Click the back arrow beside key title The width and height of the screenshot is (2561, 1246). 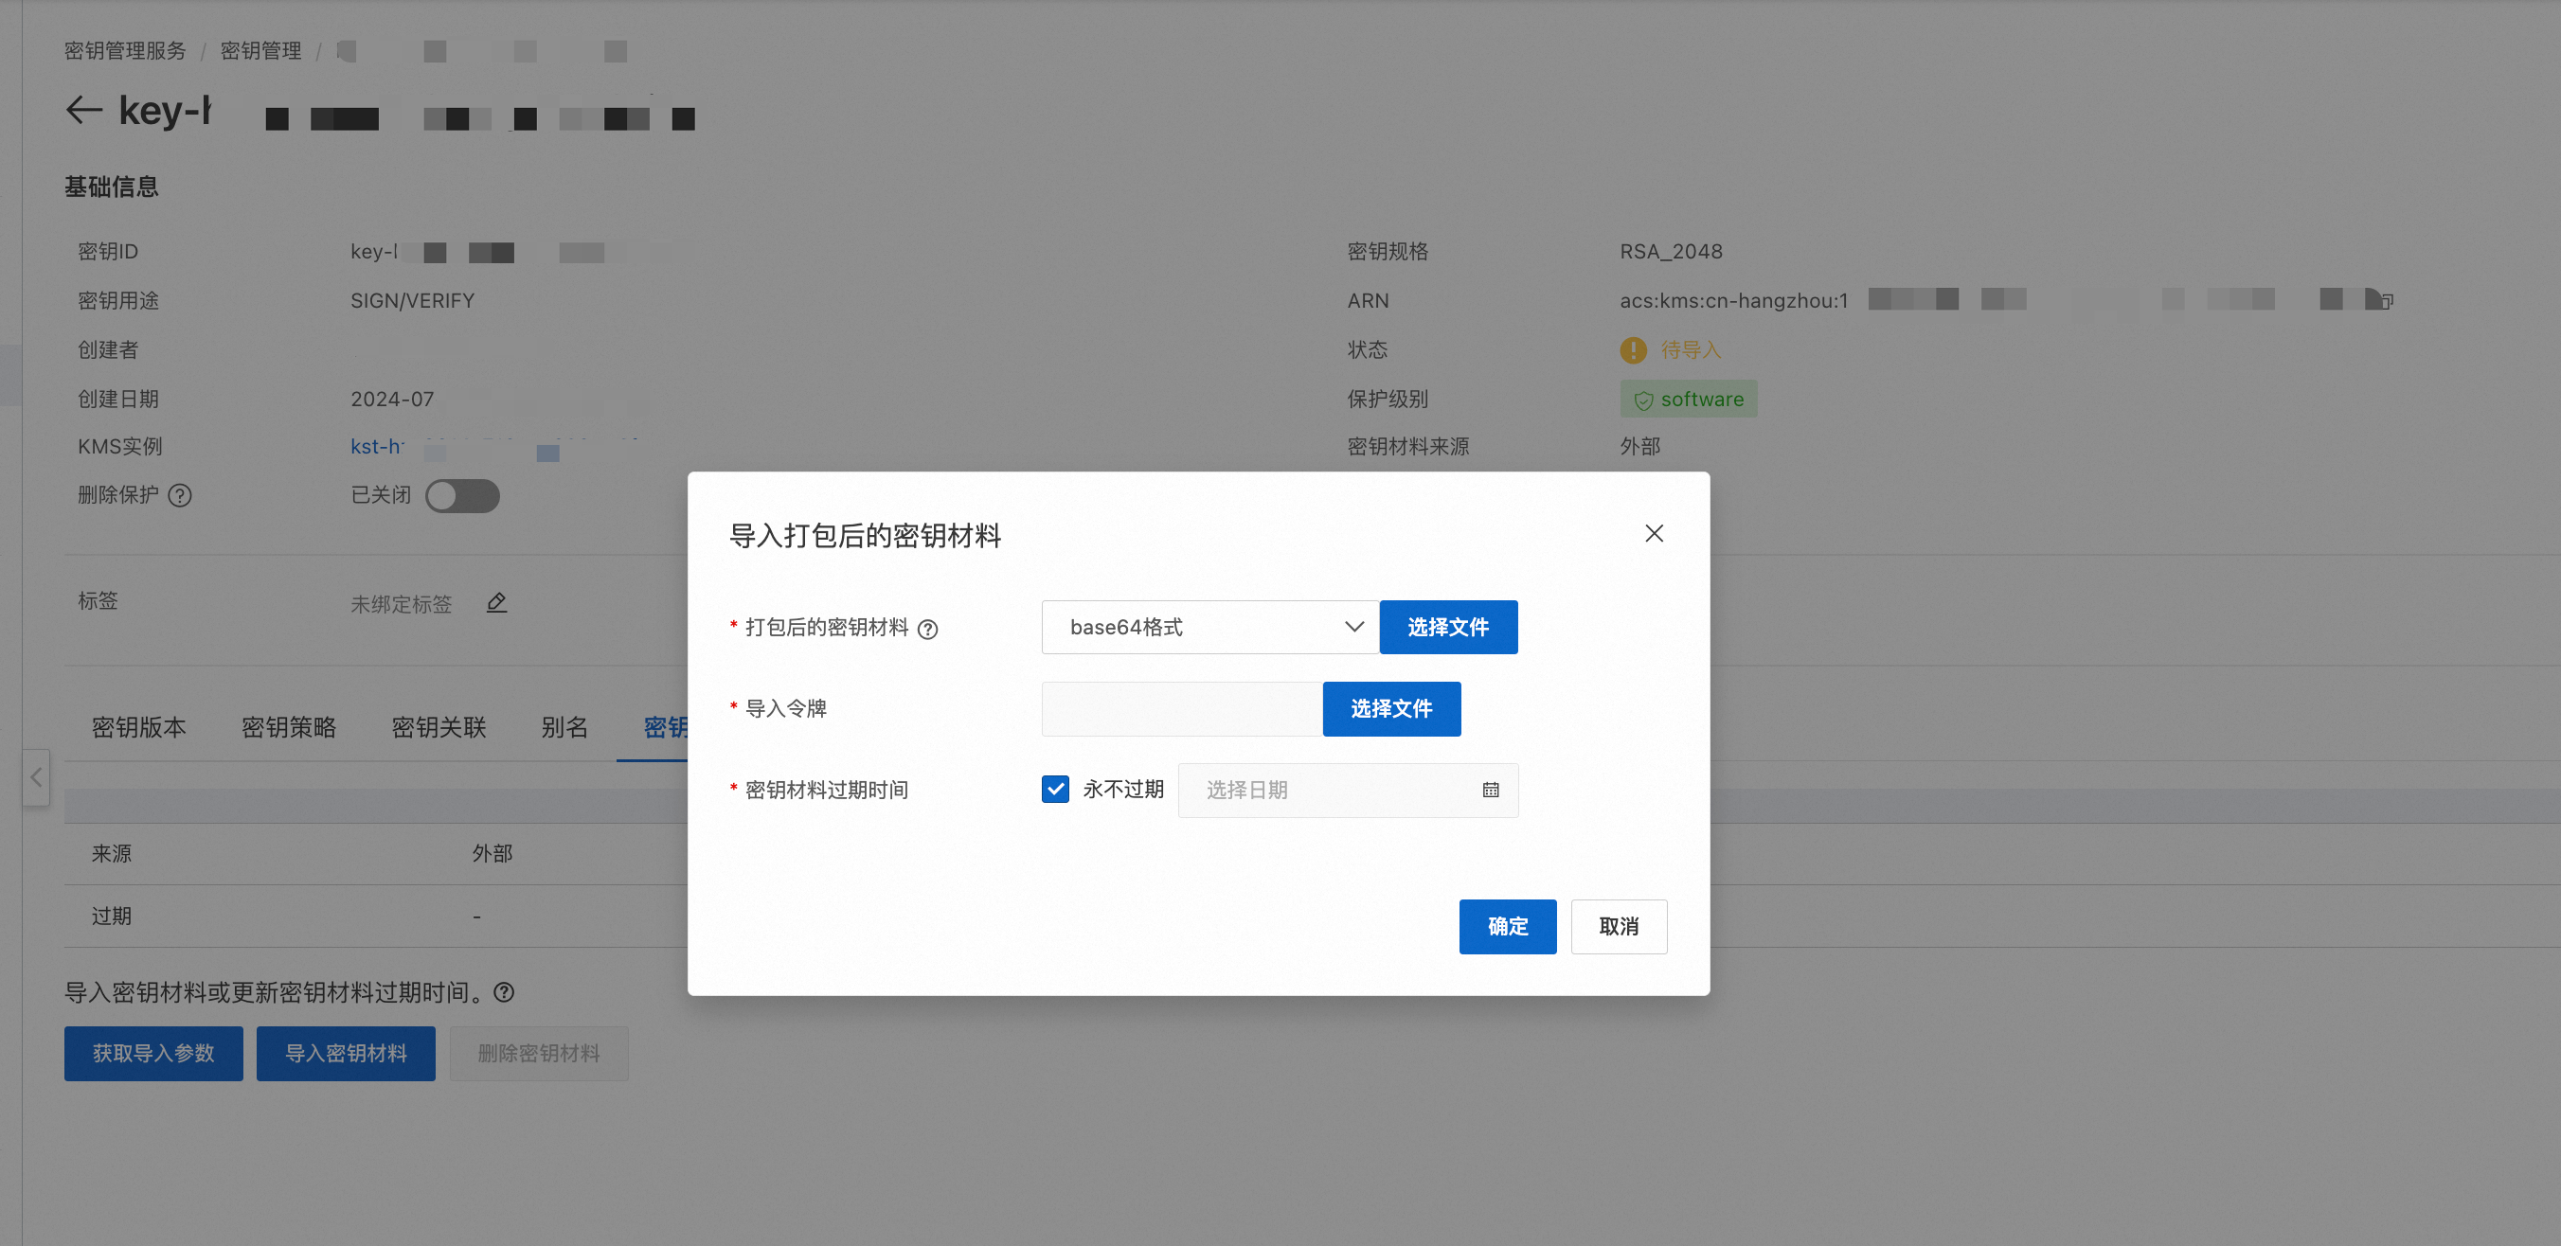(x=84, y=110)
